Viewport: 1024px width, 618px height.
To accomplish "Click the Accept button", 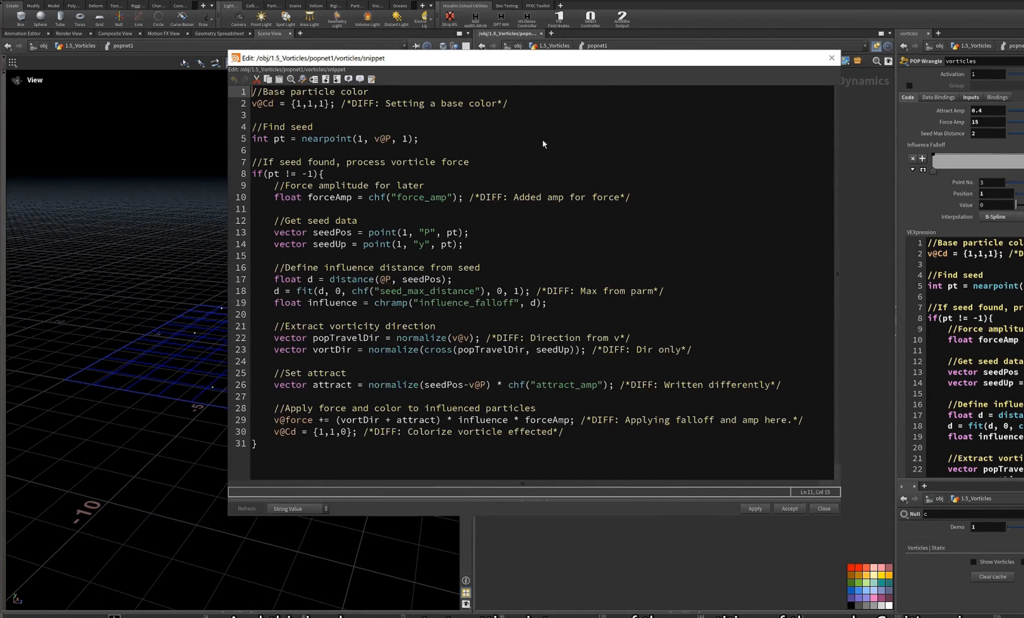I will click(x=790, y=509).
